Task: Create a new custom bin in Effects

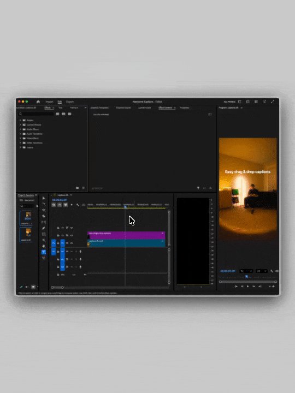Action: coord(77,188)
